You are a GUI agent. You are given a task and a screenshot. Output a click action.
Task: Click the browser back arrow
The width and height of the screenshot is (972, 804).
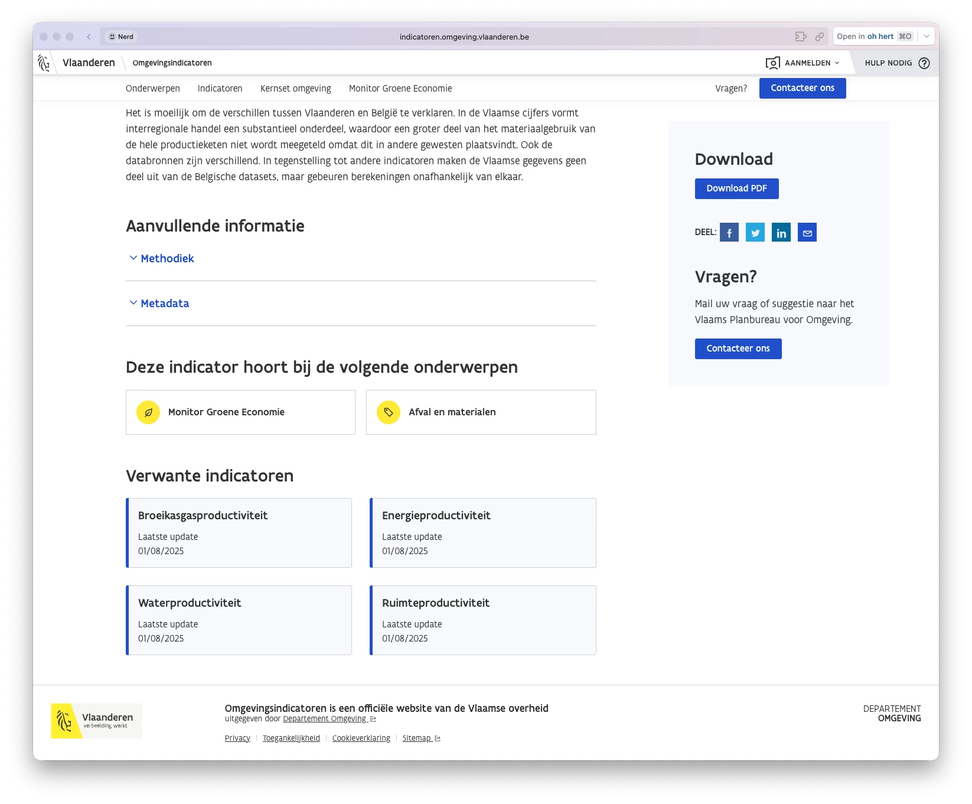(89, 37)
